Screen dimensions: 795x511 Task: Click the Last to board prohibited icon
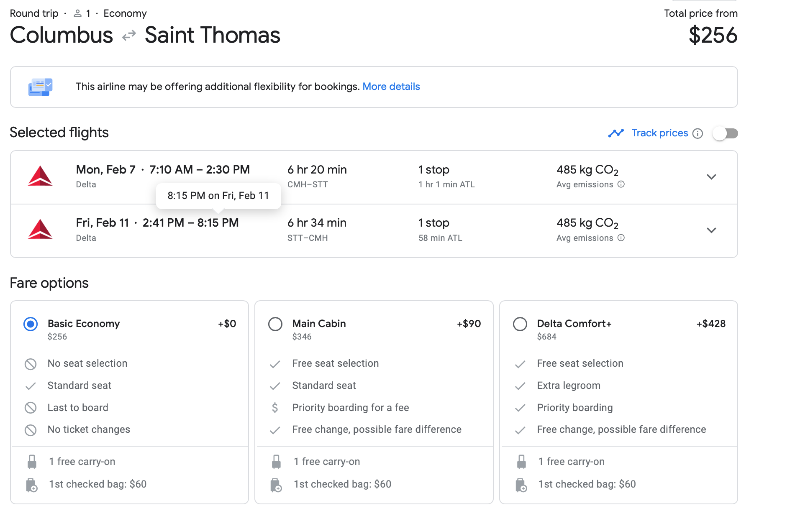(31, 408)
